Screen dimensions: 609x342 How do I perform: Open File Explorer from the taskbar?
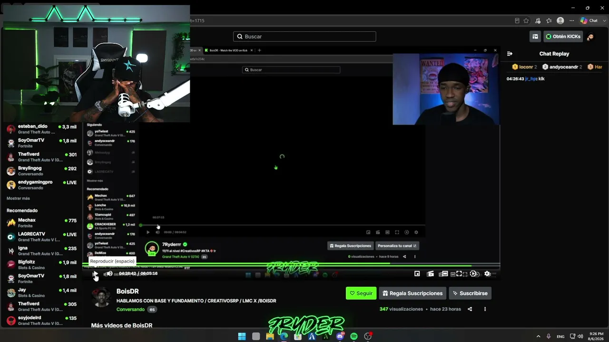click(270, 336)
